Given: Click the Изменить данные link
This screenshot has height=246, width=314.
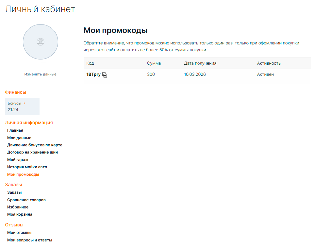Looking at the screenshot, I should [40, 74].
